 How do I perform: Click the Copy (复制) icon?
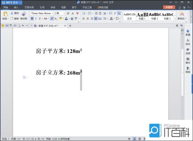12,19
